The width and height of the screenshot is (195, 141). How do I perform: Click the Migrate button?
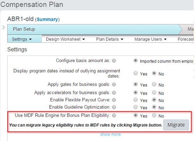click(176, 125)
